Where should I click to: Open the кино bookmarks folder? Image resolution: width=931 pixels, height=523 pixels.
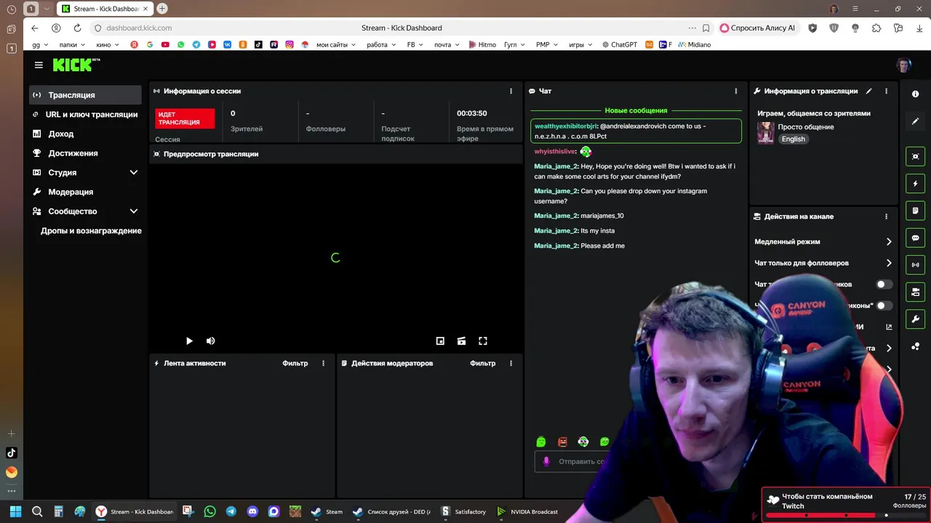[107, 44]
